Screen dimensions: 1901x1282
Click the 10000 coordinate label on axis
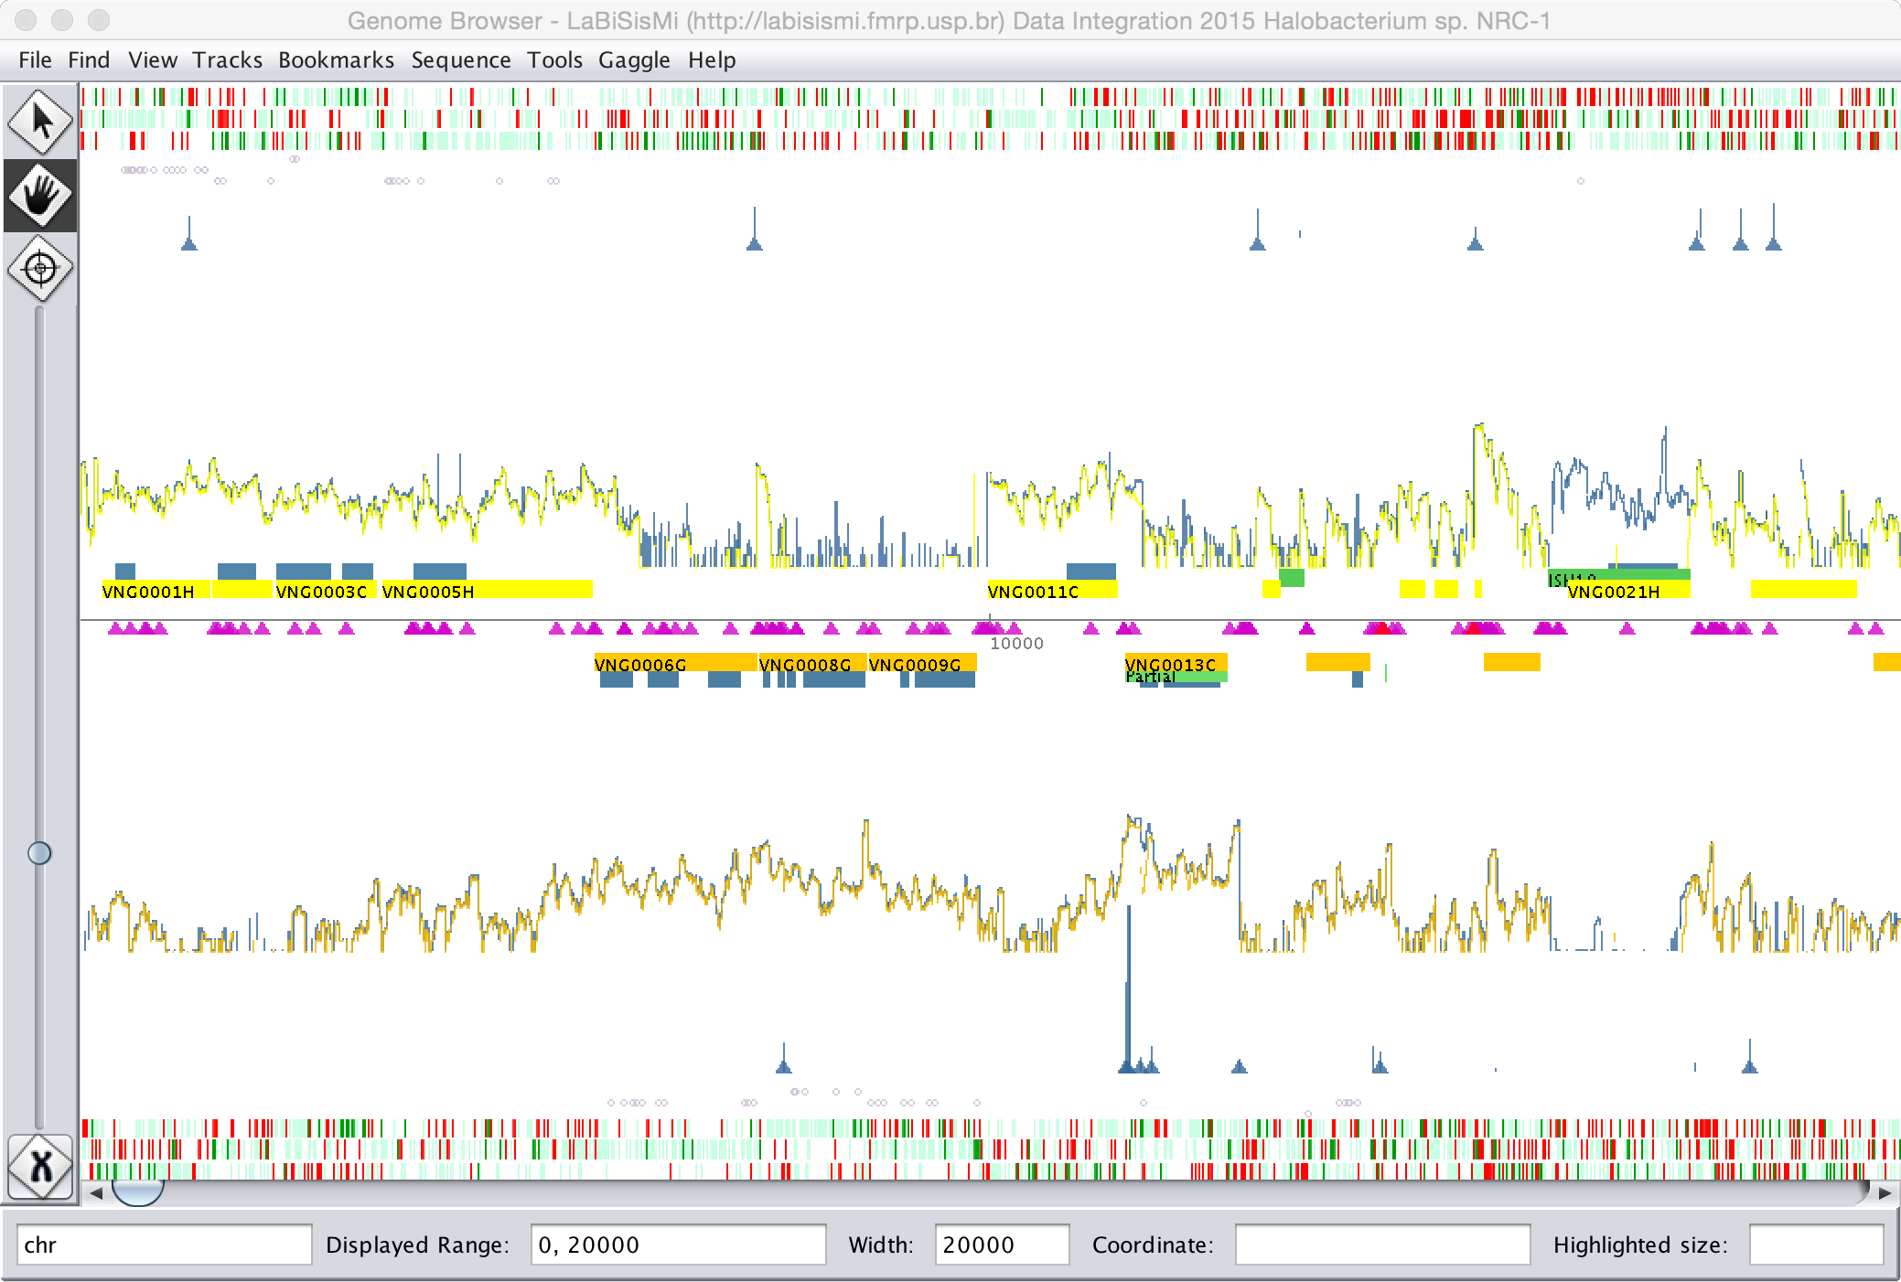coord(1016,644)
